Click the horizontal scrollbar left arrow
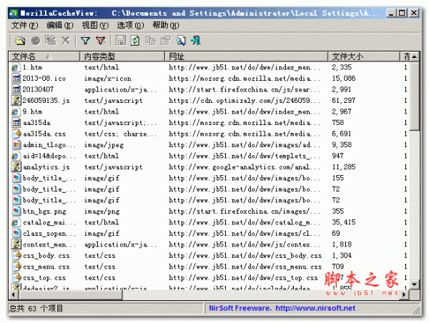Image resolution: width=429 pixels, height=323 pixels. coord(13,294)
